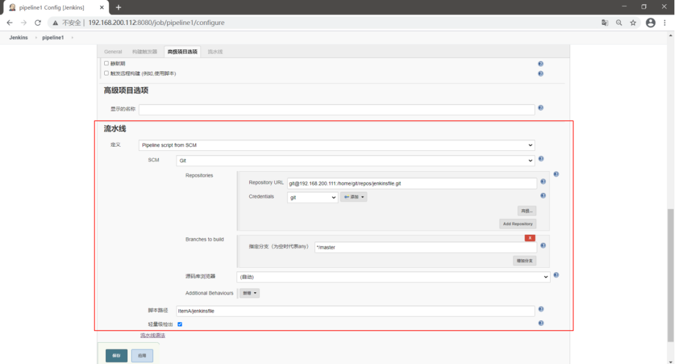Click the 高级... button under Credentials
This screenshot has width=675, height=364.
coord(526,211)
